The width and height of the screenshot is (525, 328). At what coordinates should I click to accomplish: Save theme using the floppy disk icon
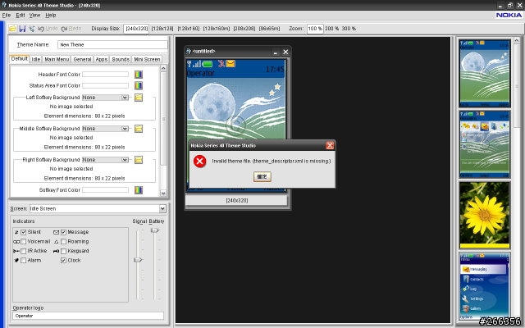pos(22,29)
